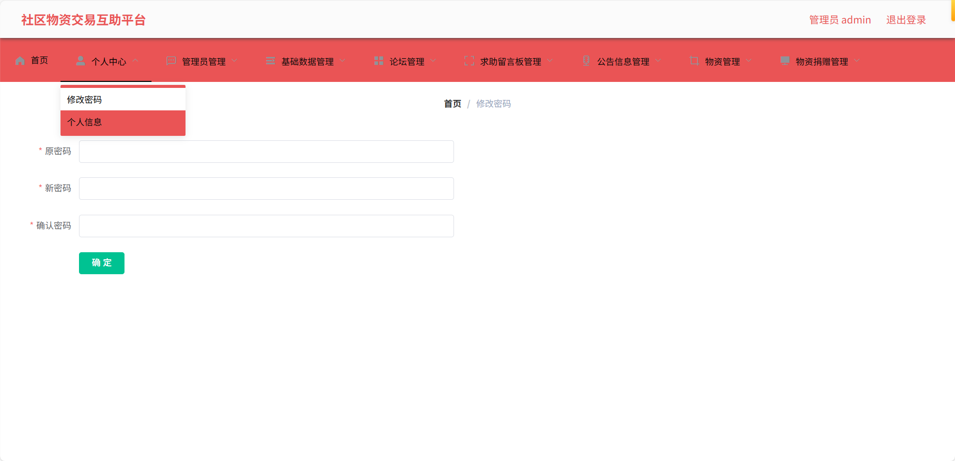This screenshot has height=461, width=955.
Task: Click the 社区物资交易互助平台 title
Action: coord(83,20)
